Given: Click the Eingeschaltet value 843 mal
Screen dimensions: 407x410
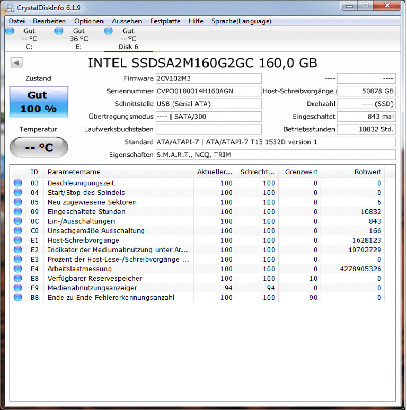Looking at the screenshot, I should pyautogui.click(x=366, y=117).
